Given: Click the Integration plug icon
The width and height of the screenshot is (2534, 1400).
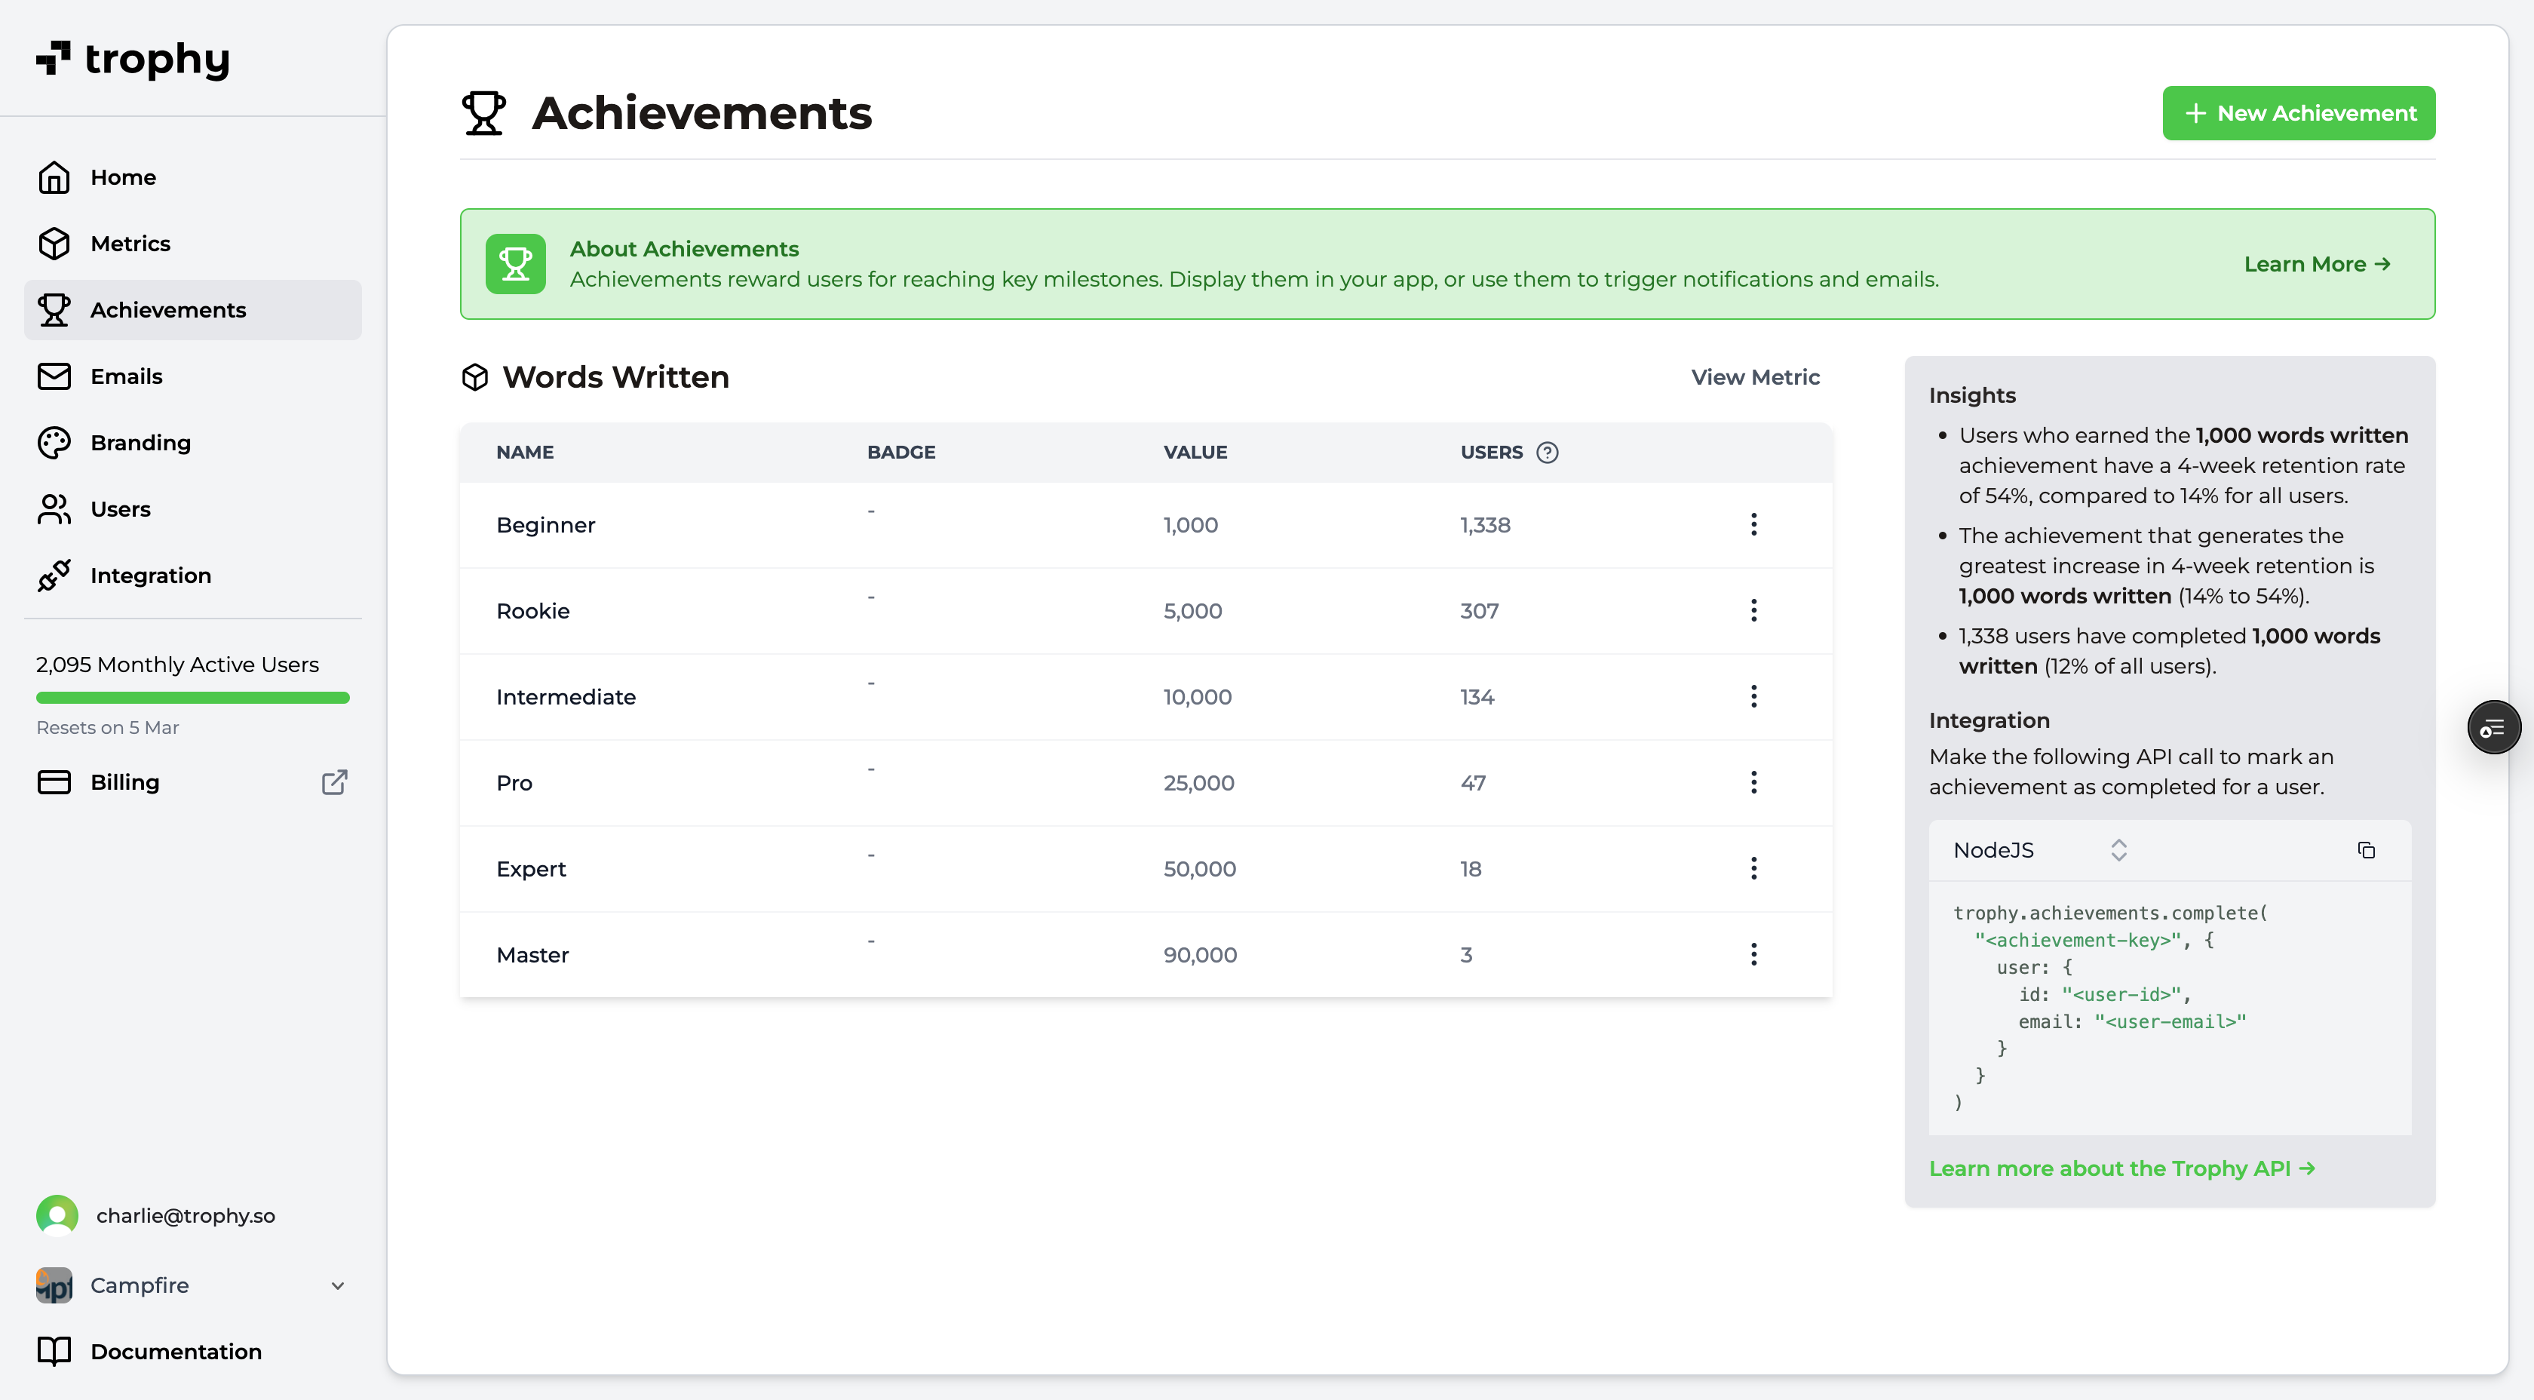Looking at the screenshot, I should (54, 576).
